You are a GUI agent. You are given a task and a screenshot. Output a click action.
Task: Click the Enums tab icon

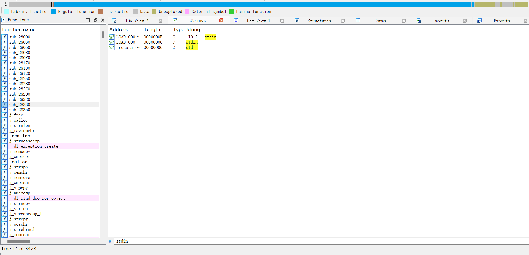(358, 21)
